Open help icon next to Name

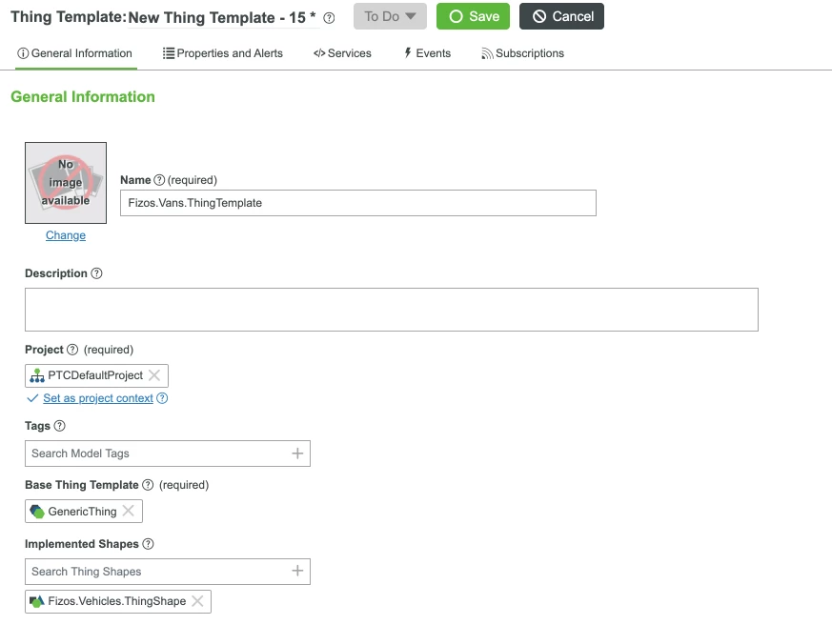pyautogui.click(x=159, y=180)
